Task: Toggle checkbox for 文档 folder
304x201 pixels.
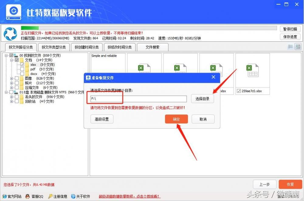Action: pyautogui.click(x=17, y=60)
